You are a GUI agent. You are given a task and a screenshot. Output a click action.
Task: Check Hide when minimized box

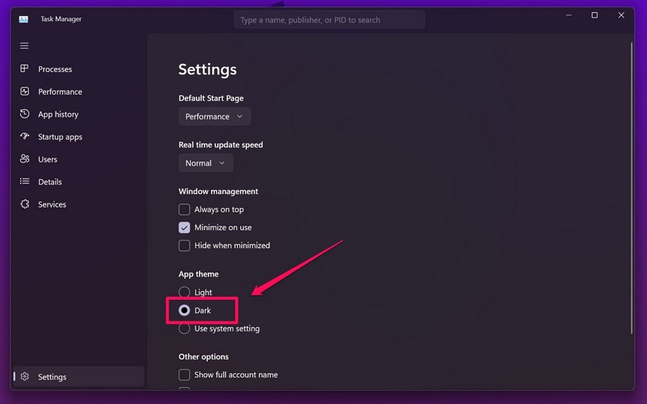tap(184, 246)
